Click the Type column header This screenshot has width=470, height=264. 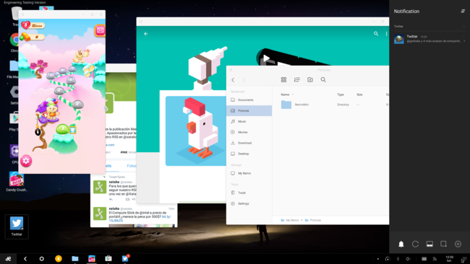coord(341,94)
